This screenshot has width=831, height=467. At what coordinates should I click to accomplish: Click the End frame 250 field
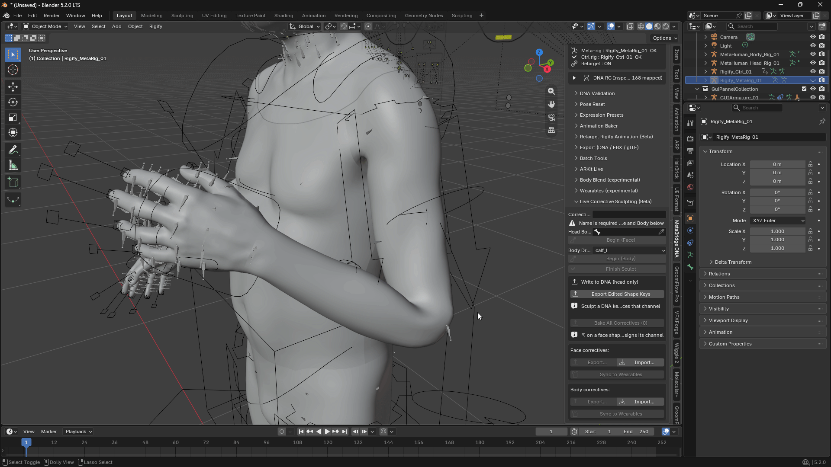(x=636, y=432)
